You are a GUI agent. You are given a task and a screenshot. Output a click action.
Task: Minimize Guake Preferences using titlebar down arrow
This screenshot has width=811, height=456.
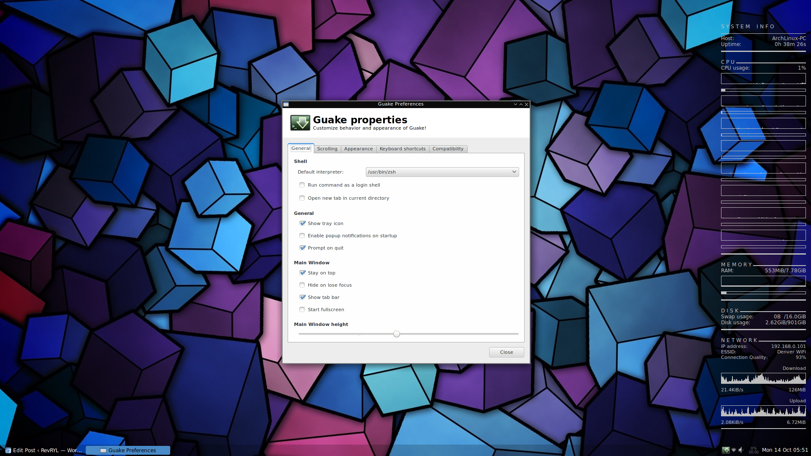click(515, 104)
